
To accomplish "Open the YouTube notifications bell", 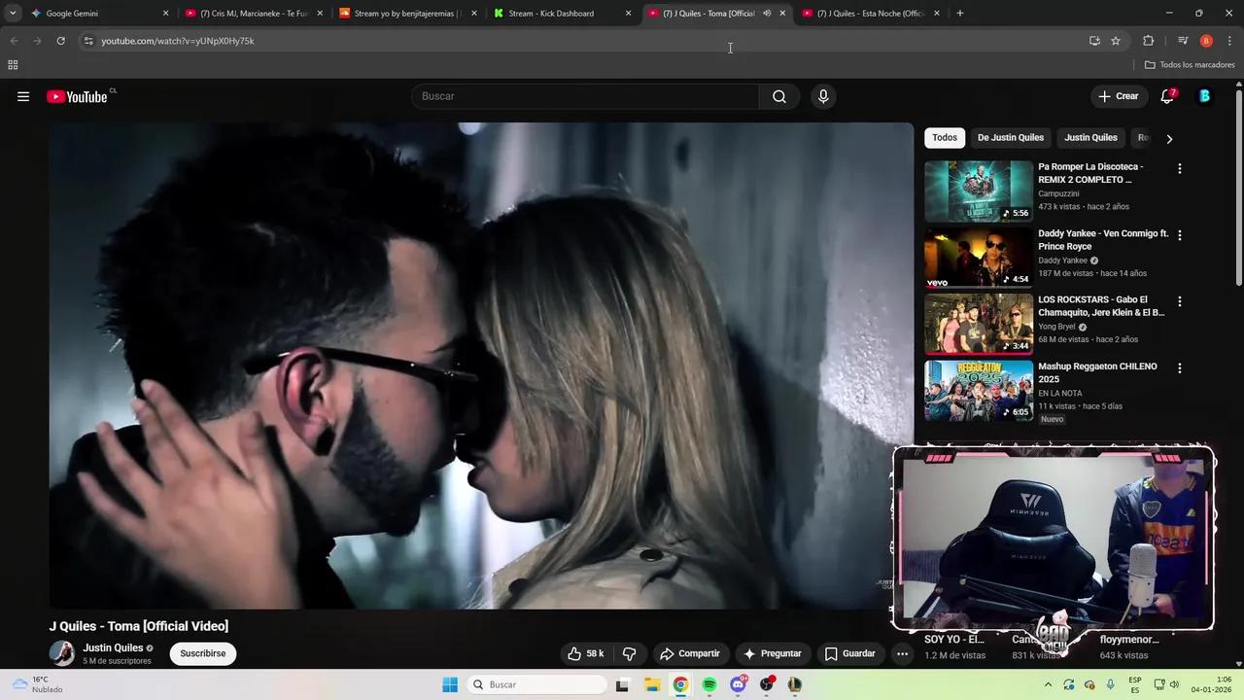I will [1166, 96].
